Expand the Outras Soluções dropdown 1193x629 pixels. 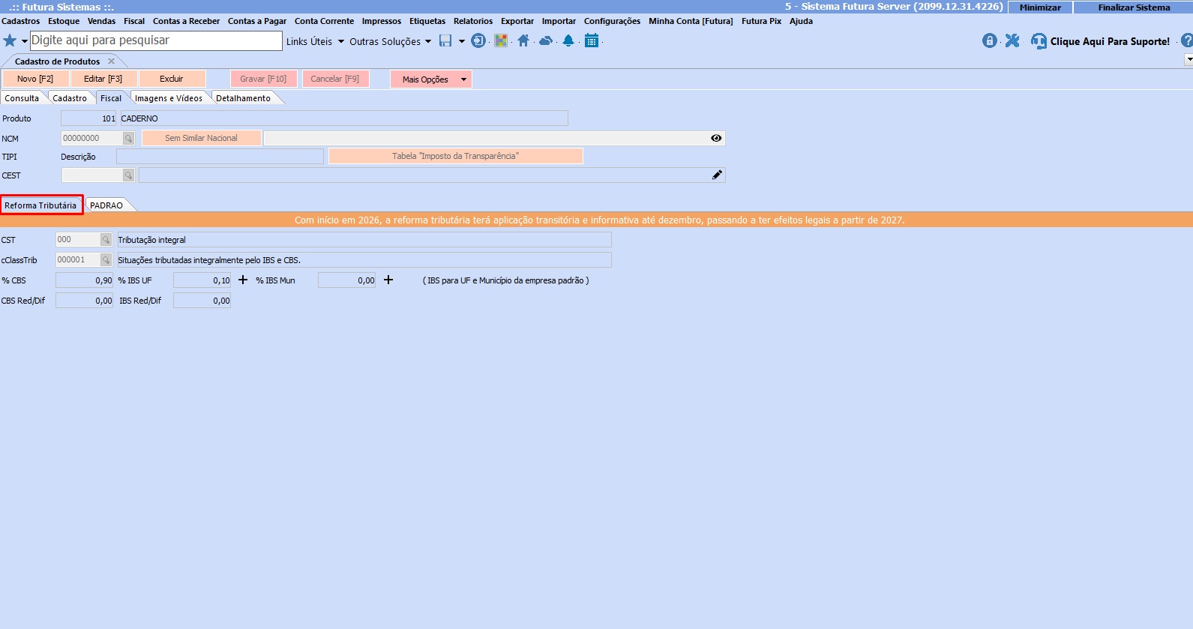pyautogui.click(x=390, y=42)
